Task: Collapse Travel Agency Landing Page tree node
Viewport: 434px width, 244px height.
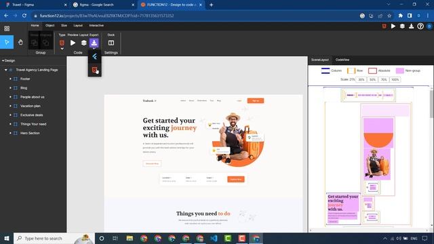Action: coord(6,70)
